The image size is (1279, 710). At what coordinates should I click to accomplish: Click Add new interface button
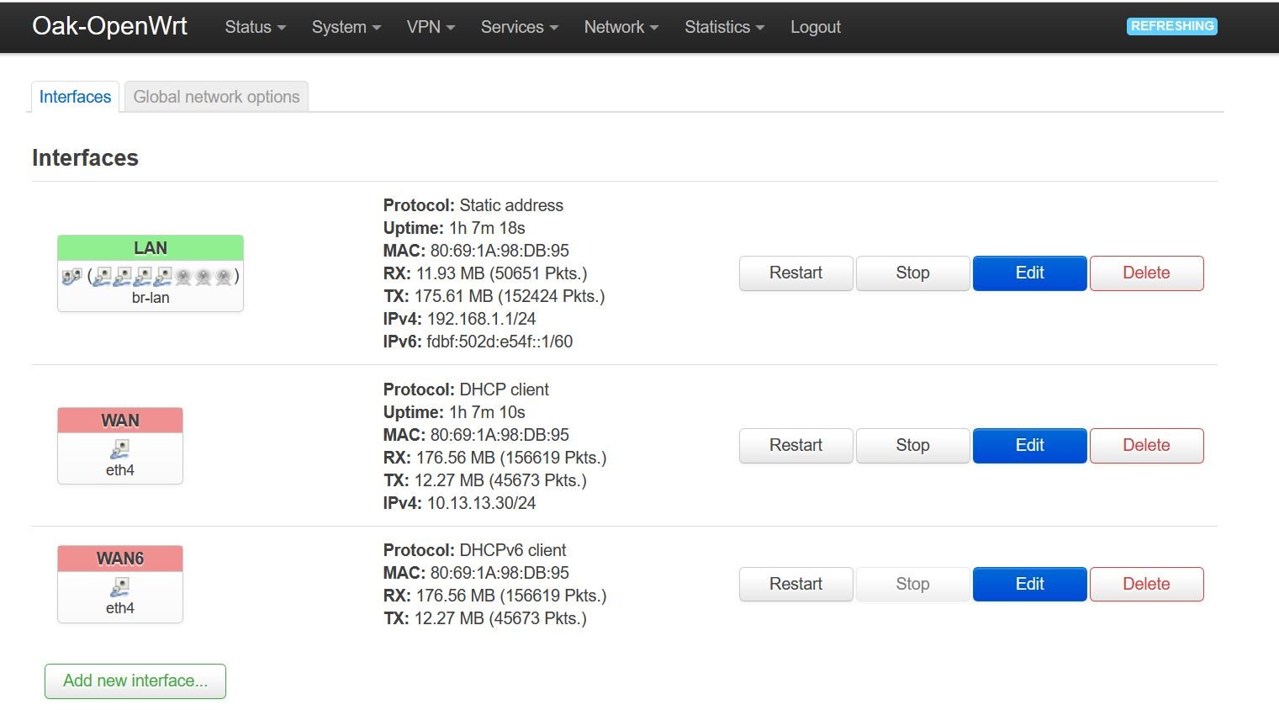135,681
